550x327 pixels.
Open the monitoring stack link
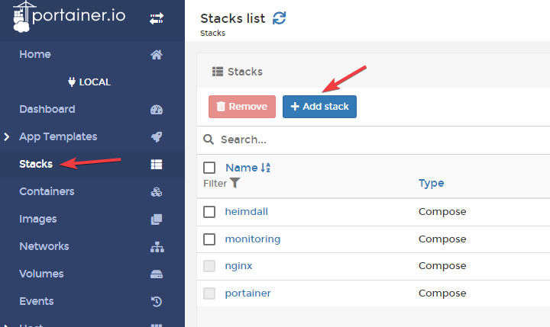253,239
